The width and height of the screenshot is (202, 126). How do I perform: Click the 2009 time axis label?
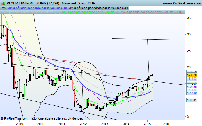(x=19, y=124)
